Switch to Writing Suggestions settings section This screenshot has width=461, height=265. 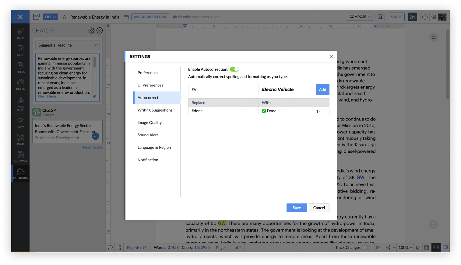[155, 110]
